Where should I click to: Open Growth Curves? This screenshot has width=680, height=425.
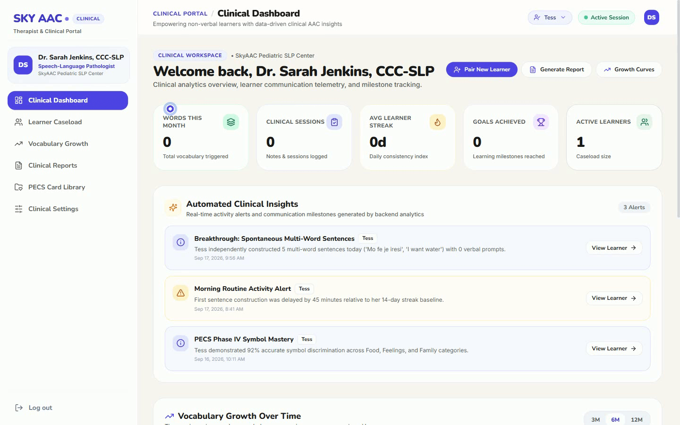point(629,69)
